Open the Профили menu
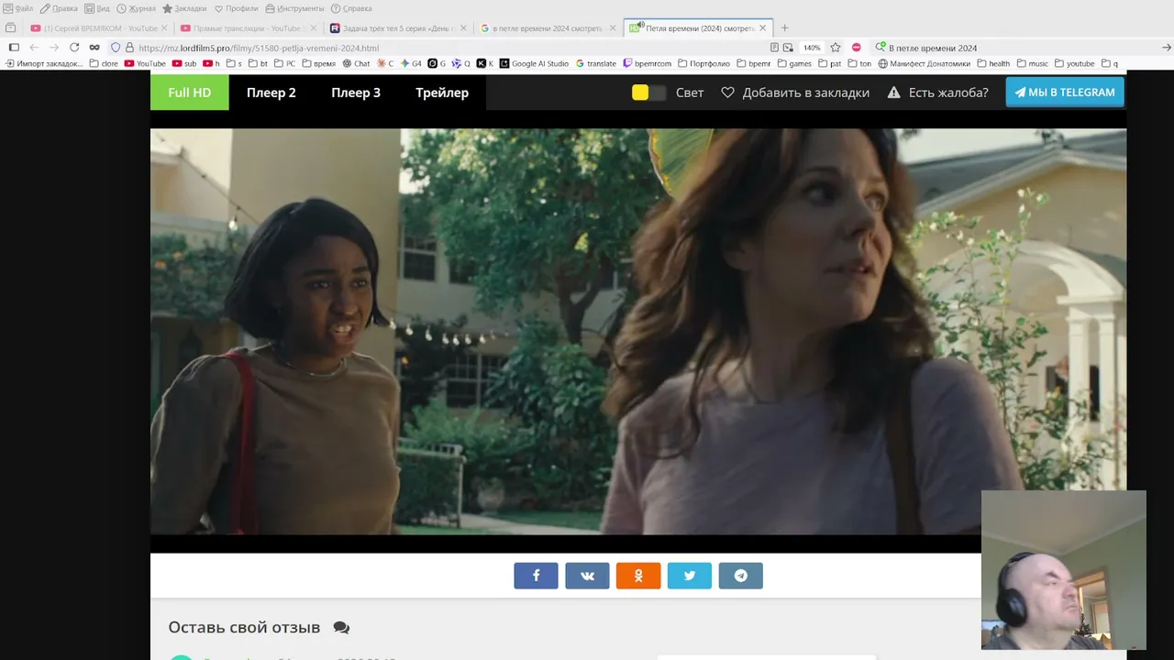The height and width of the screenshot is (660, 1174). (236, 8)
